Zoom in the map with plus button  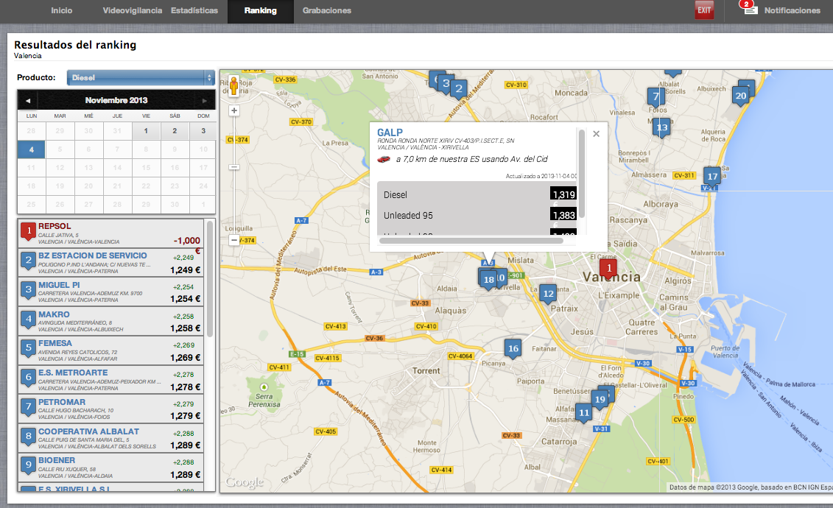(233, 110)
